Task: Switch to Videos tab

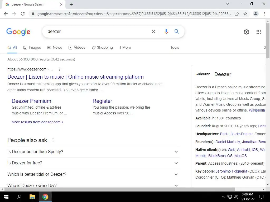Action: tap(77, 48)
